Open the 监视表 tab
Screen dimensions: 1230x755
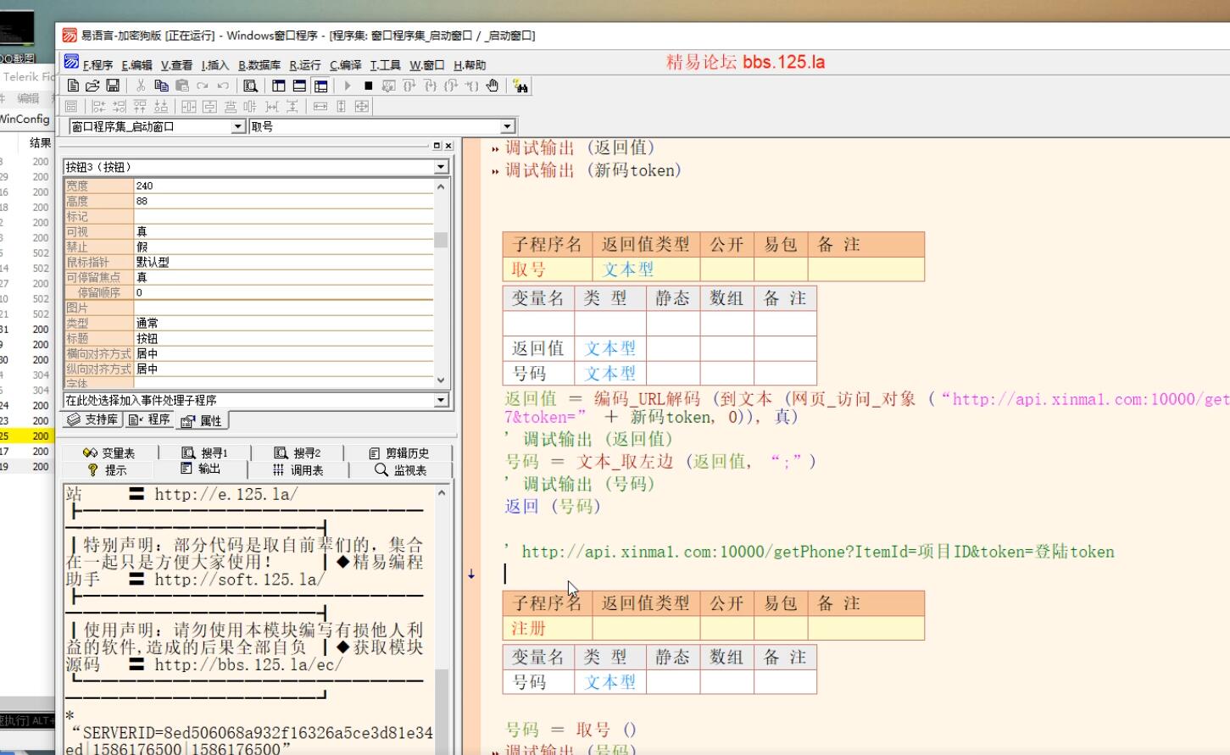(x=401, y=469)
